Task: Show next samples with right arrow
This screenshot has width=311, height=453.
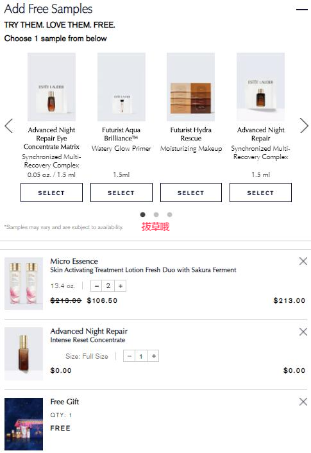Action: click(x=304, y=125)
